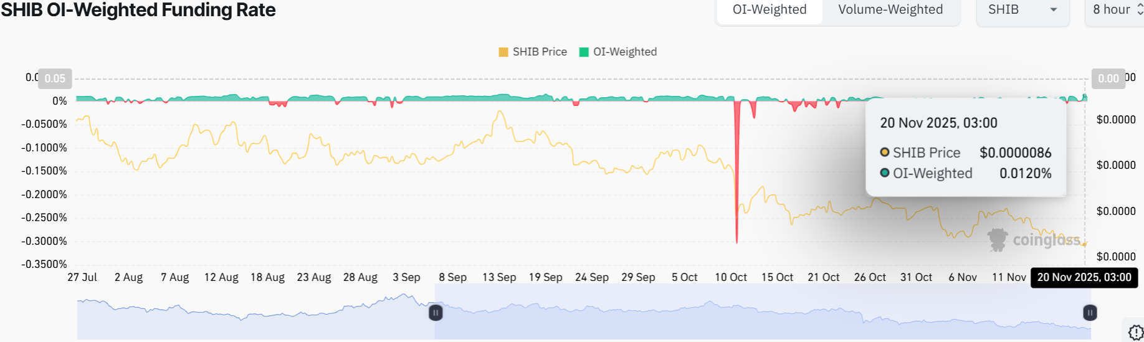
Task: Click the 20 Nov 2025 date label
Action: pos(1084,277)
